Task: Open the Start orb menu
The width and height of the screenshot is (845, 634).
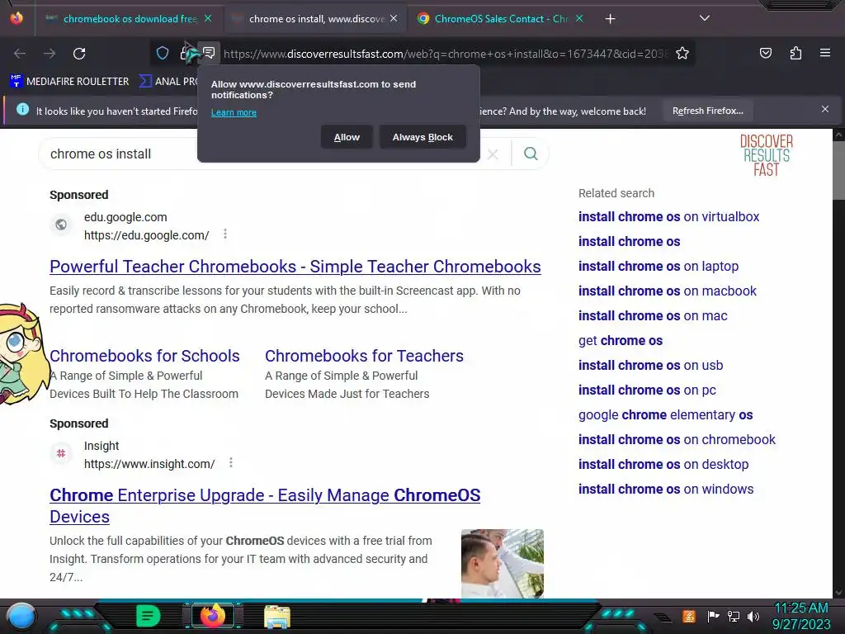Action: (21, 616)
